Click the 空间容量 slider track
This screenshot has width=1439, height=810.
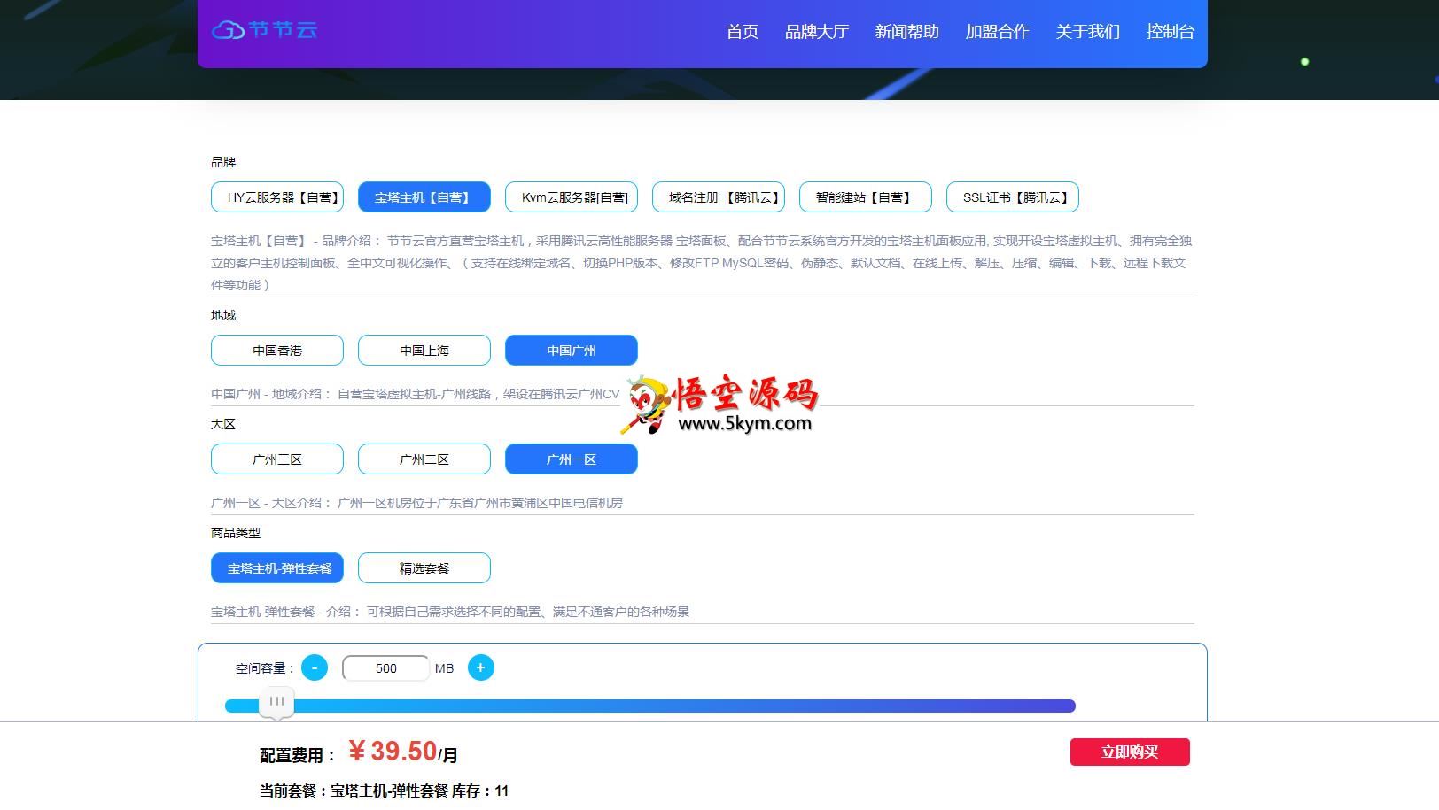point(650,706)
